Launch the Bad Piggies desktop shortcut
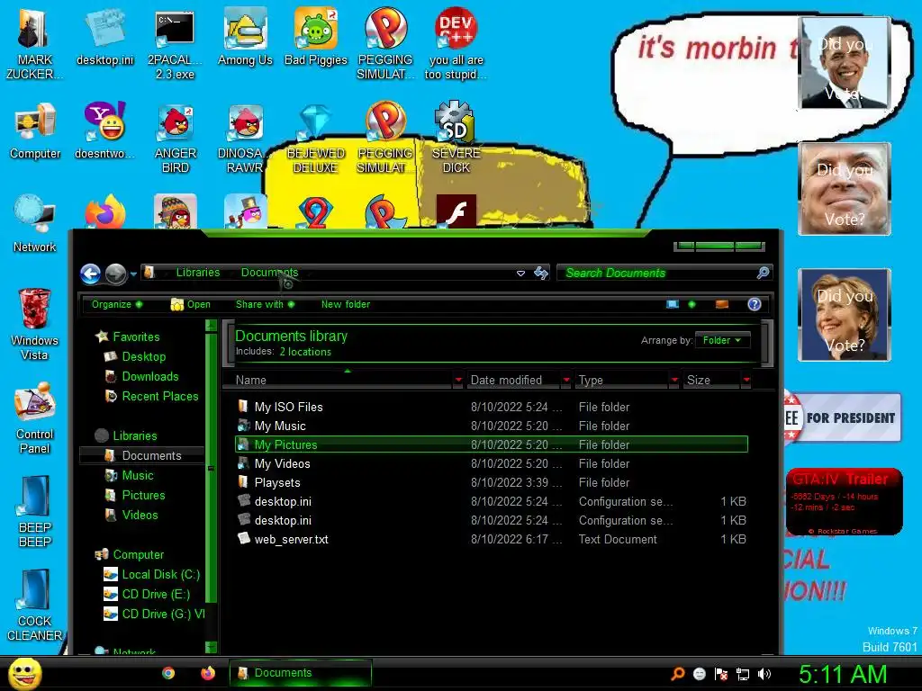This screenshot has height=691, width=922. [x=316, y=38]
